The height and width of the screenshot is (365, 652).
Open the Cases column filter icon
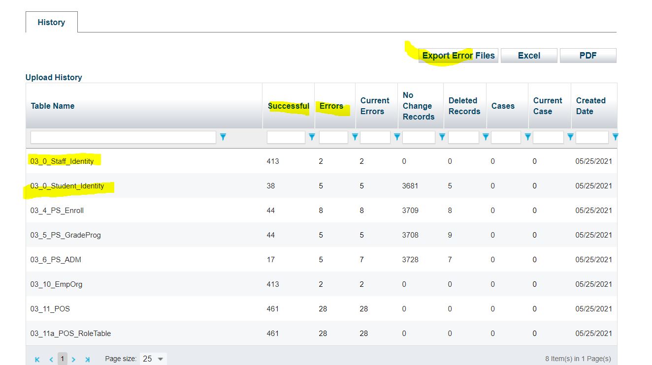click(x=527, y=137)
